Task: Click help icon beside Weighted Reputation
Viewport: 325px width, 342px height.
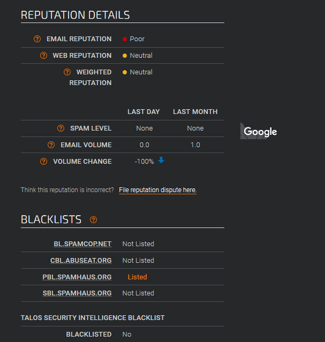Action: click(x=67, y=72)
